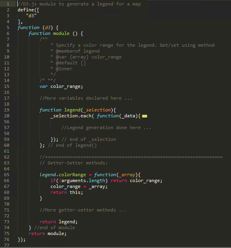
Task: Click line number 56 in gutter
Action: click(x=7, y=122)
